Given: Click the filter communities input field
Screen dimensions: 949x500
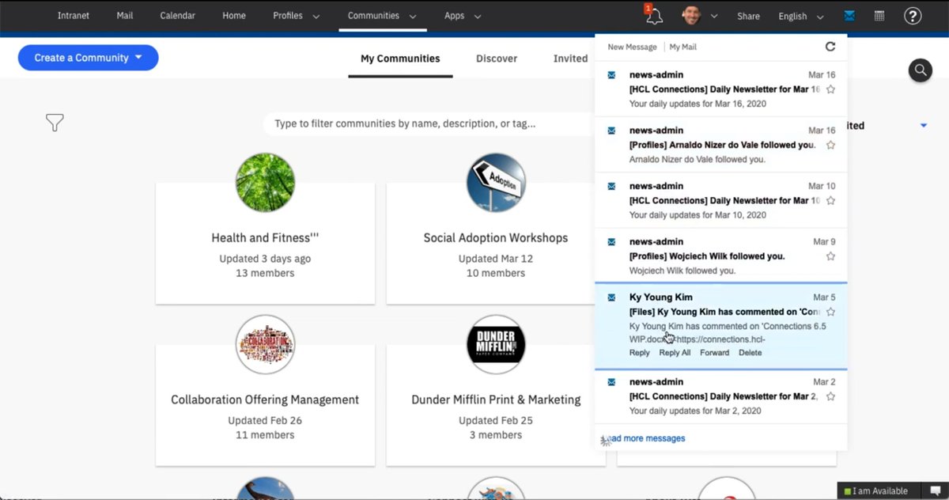Looking at the screenshot, I should pyautogui.click(x=429, y=123).
